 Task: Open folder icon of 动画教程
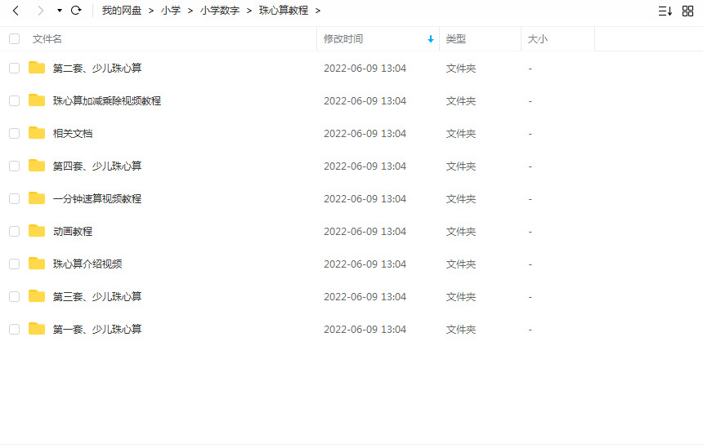pos(37,231)
